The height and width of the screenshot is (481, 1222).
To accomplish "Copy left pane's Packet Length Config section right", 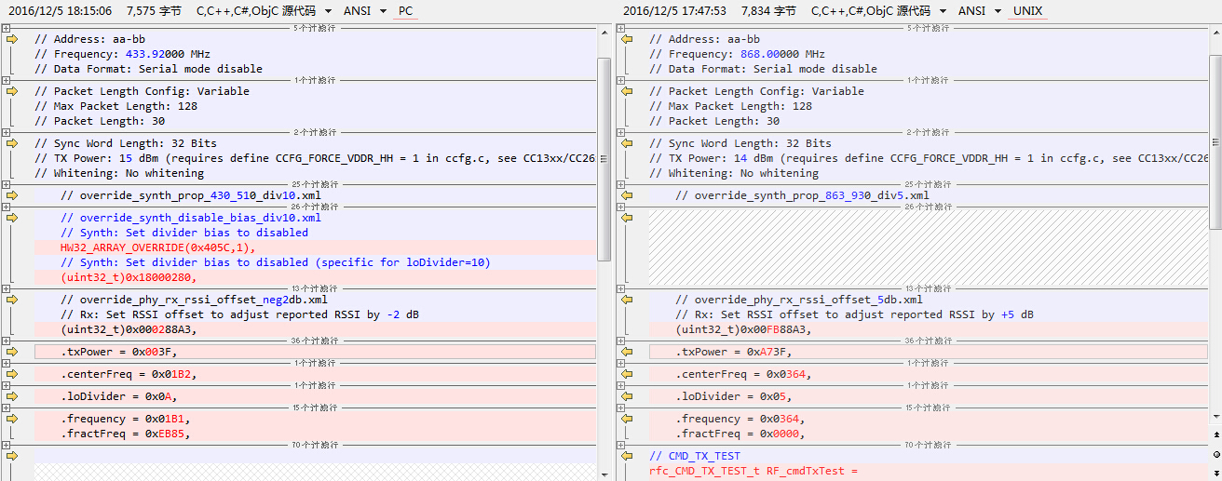I will pyautogui.click(x=12, y=91).
